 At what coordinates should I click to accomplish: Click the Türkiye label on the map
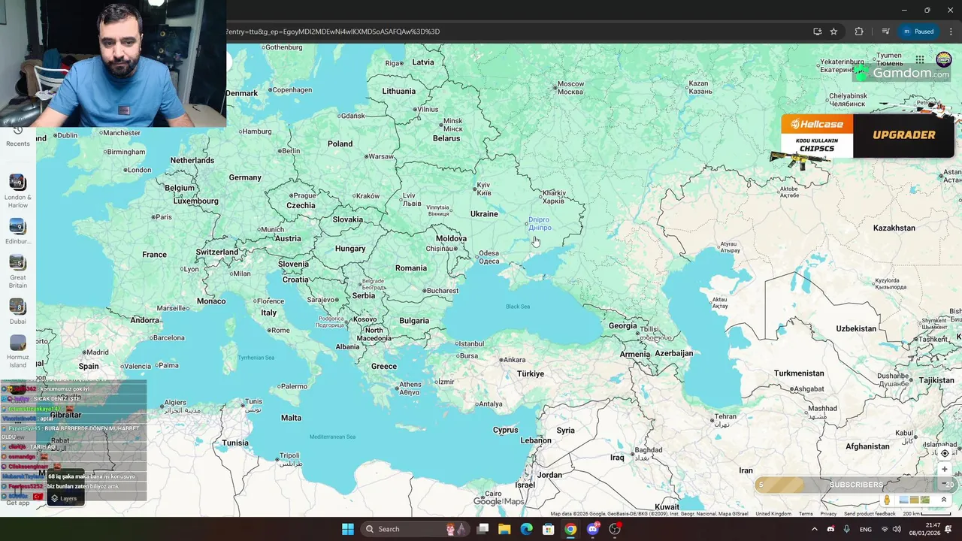click(x=530, y=373)
